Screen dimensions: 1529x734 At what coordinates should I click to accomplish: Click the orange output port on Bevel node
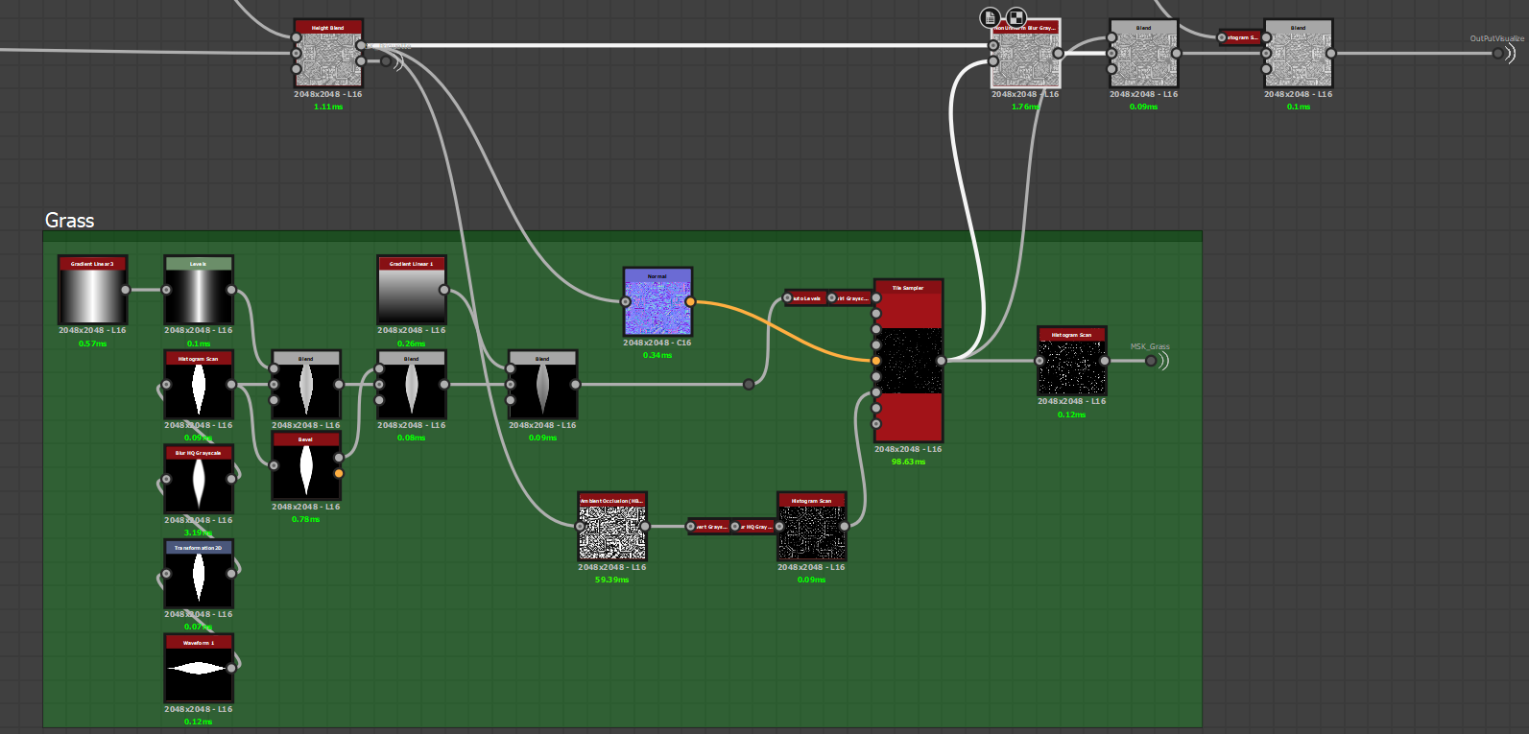pyautogui.click(x=339, y=473)
